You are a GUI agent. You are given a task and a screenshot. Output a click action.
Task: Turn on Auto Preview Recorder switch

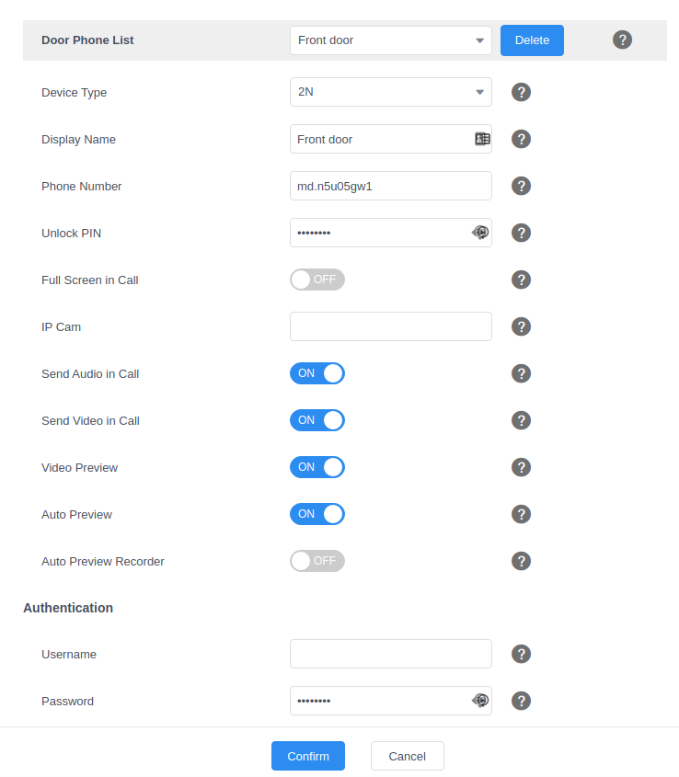(x=316, y=561)
